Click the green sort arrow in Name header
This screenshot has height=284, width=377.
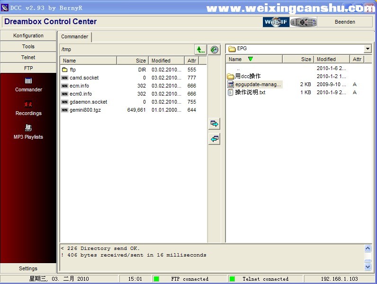(x=250, y=59)
